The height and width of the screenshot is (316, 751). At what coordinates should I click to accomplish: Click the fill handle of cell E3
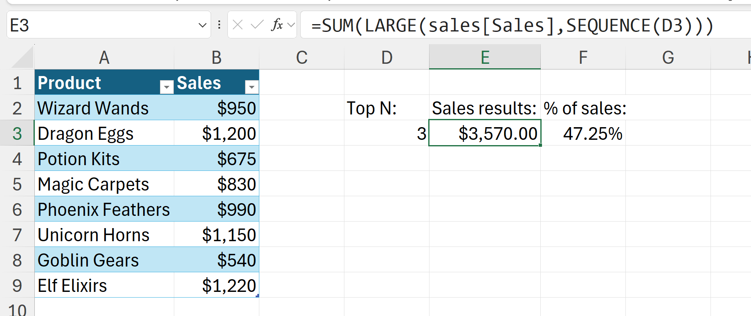pyautogui.click(x=540, y=145)
